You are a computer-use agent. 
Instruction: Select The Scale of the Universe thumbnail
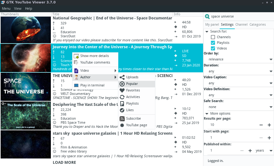click(26, 116)
